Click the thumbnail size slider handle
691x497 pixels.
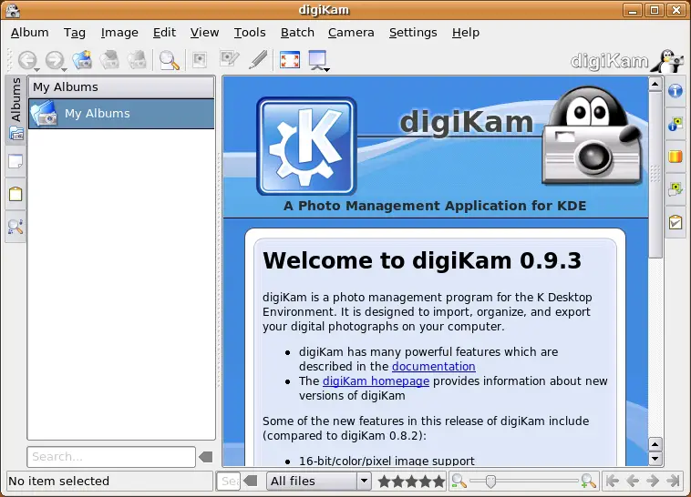pos(490,482)
